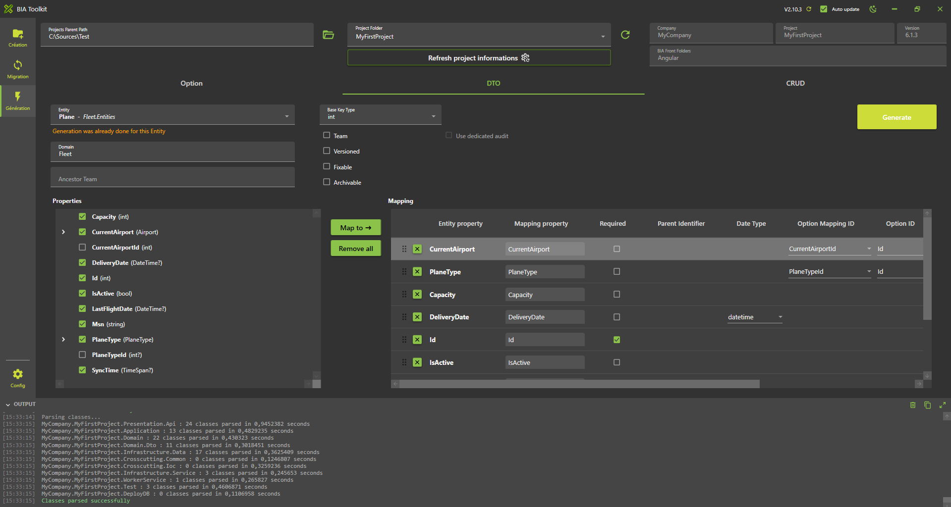The image size is (951, 507).
Task: Switch to the DTO tab
Action: [493, 83]
